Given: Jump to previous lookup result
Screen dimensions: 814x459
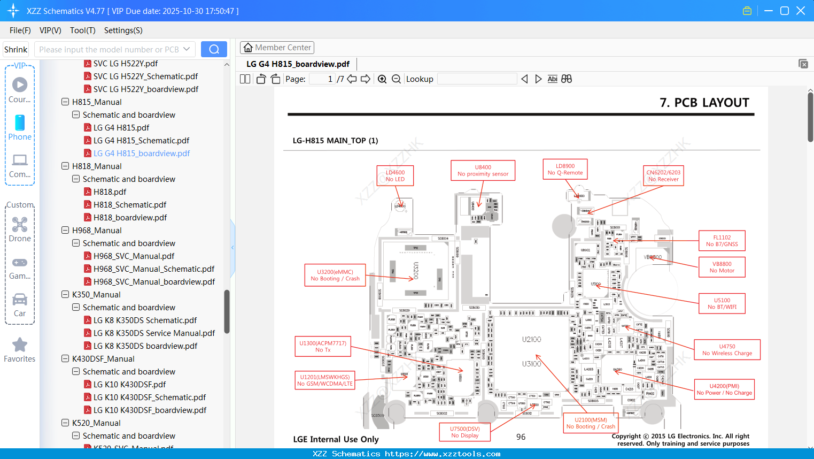Looking at the screenshot, I should [x=524, y=79].
